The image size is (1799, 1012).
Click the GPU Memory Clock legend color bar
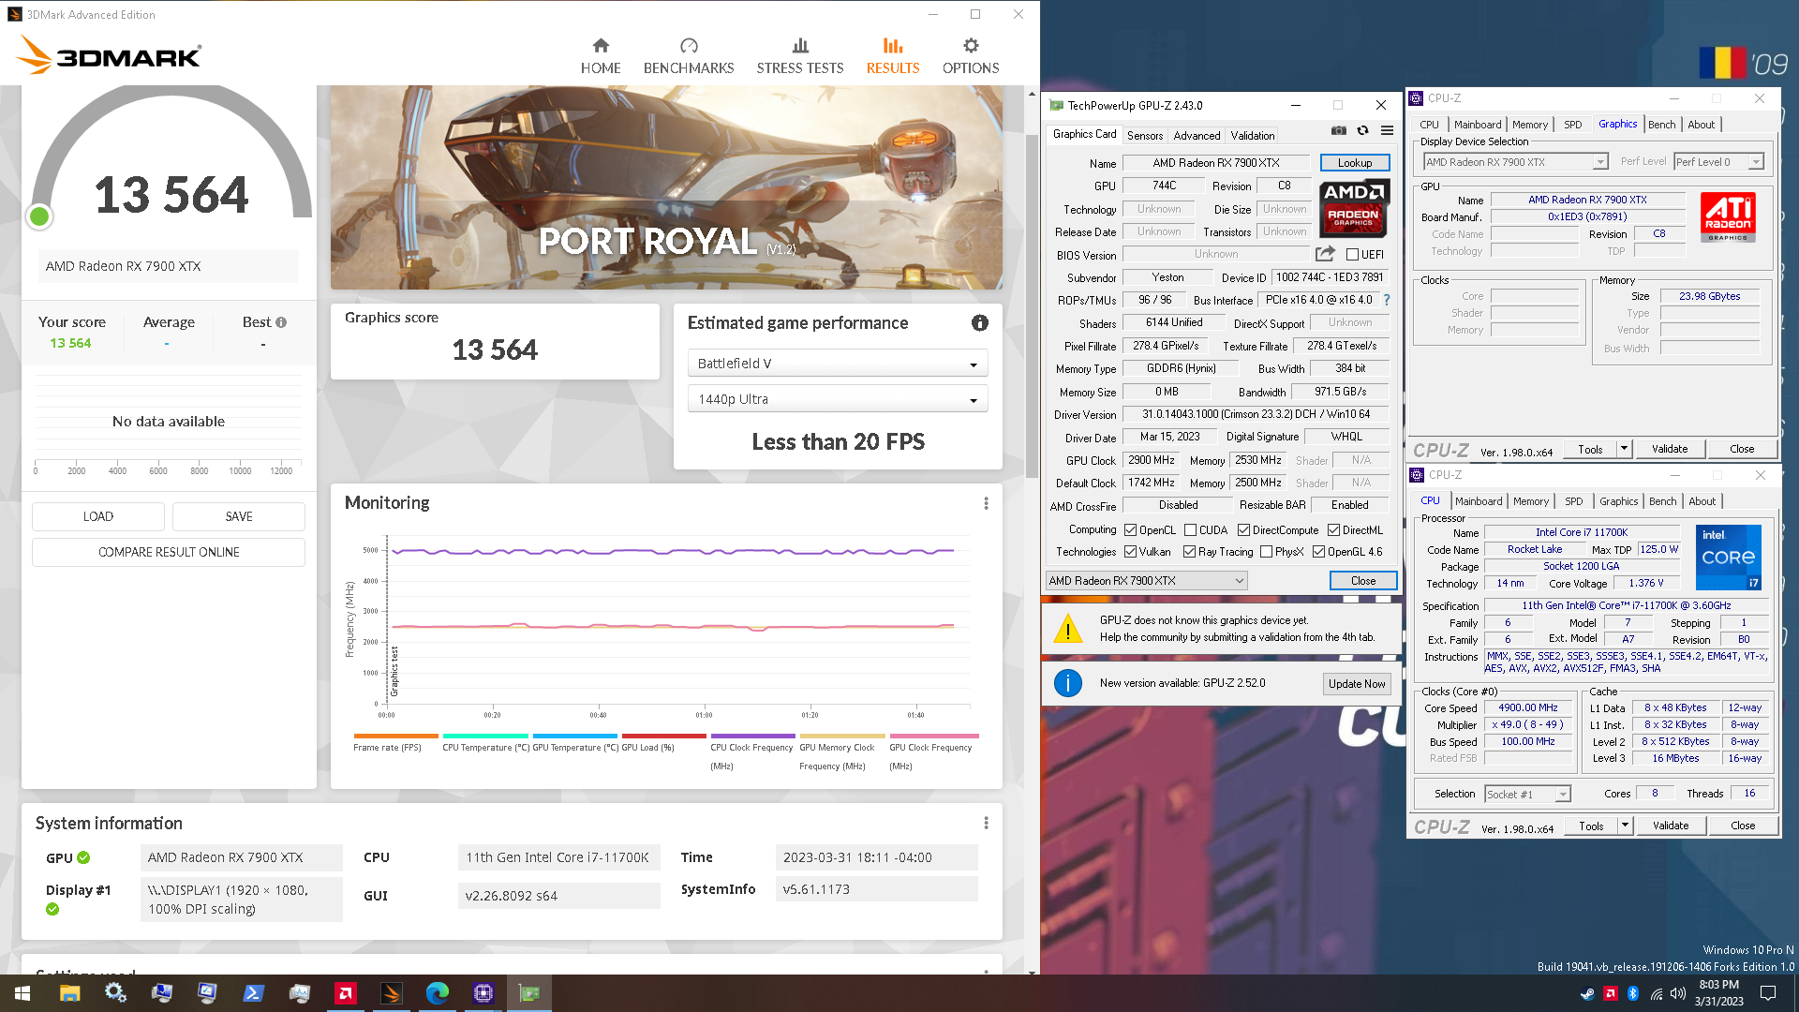pos(842,736)
